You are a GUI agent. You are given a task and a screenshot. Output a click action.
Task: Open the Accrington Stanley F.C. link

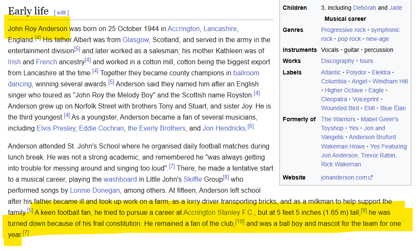[x=219, y=213]
